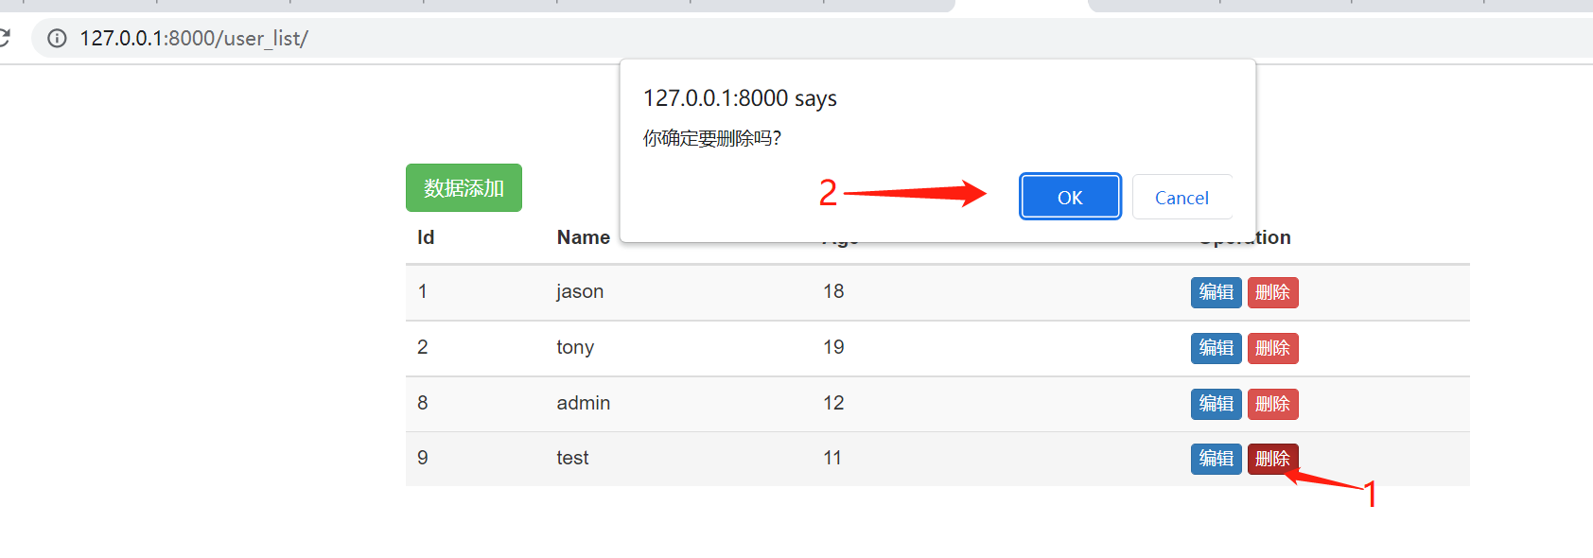This screenshot has width=1593, height=558.
Task: Confirm deletion with the OK button
Action: [1070, 197]
